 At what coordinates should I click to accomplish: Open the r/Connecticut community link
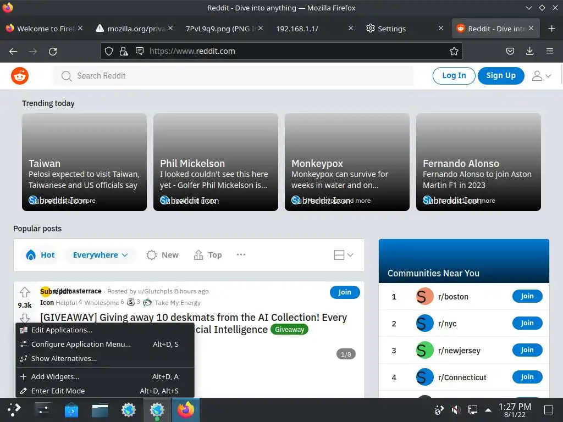[x=462, y=377]
